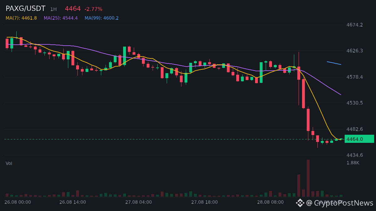Screen dimensions: 376x211
Task: Click the 1.88K volume axis label
Action: pyautogui.click(x=353, y=163)
